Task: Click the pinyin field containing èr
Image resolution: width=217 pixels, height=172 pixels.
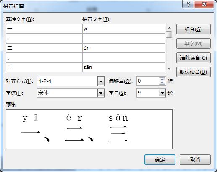Action: pyautogui.click(x=124, y=48)
